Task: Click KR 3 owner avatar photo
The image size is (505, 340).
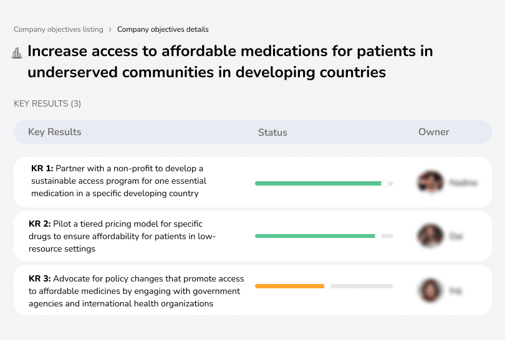Action: coord(430,290)
